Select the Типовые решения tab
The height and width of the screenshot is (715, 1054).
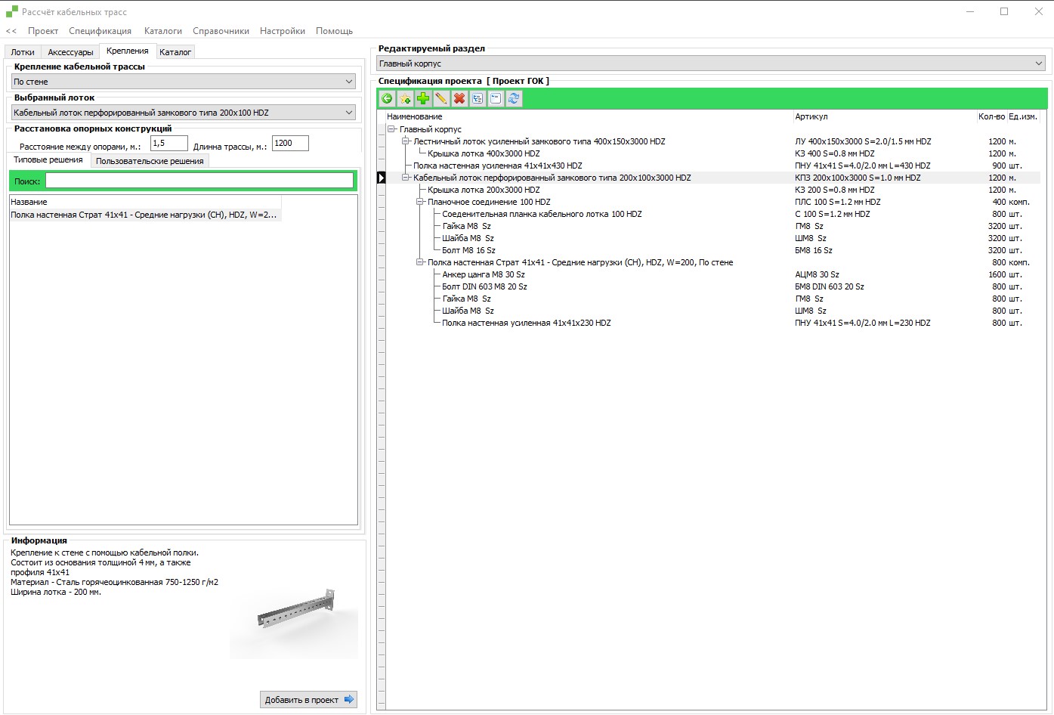pyautogui.click(x=48, y=159)
